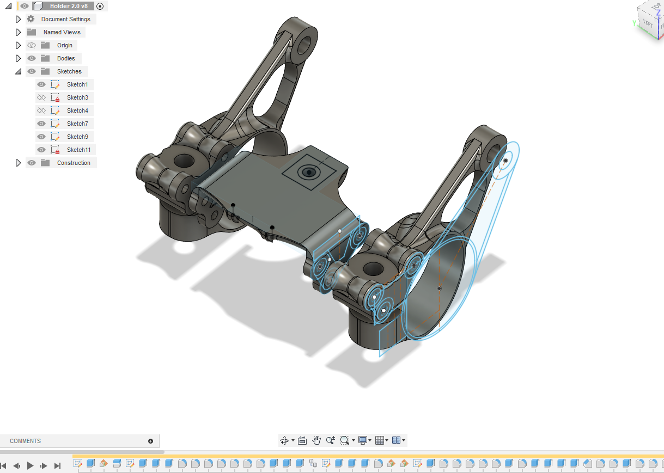Click the Document Settings gear icon
The image size is (664, 473).
click(x=31, y=19)
